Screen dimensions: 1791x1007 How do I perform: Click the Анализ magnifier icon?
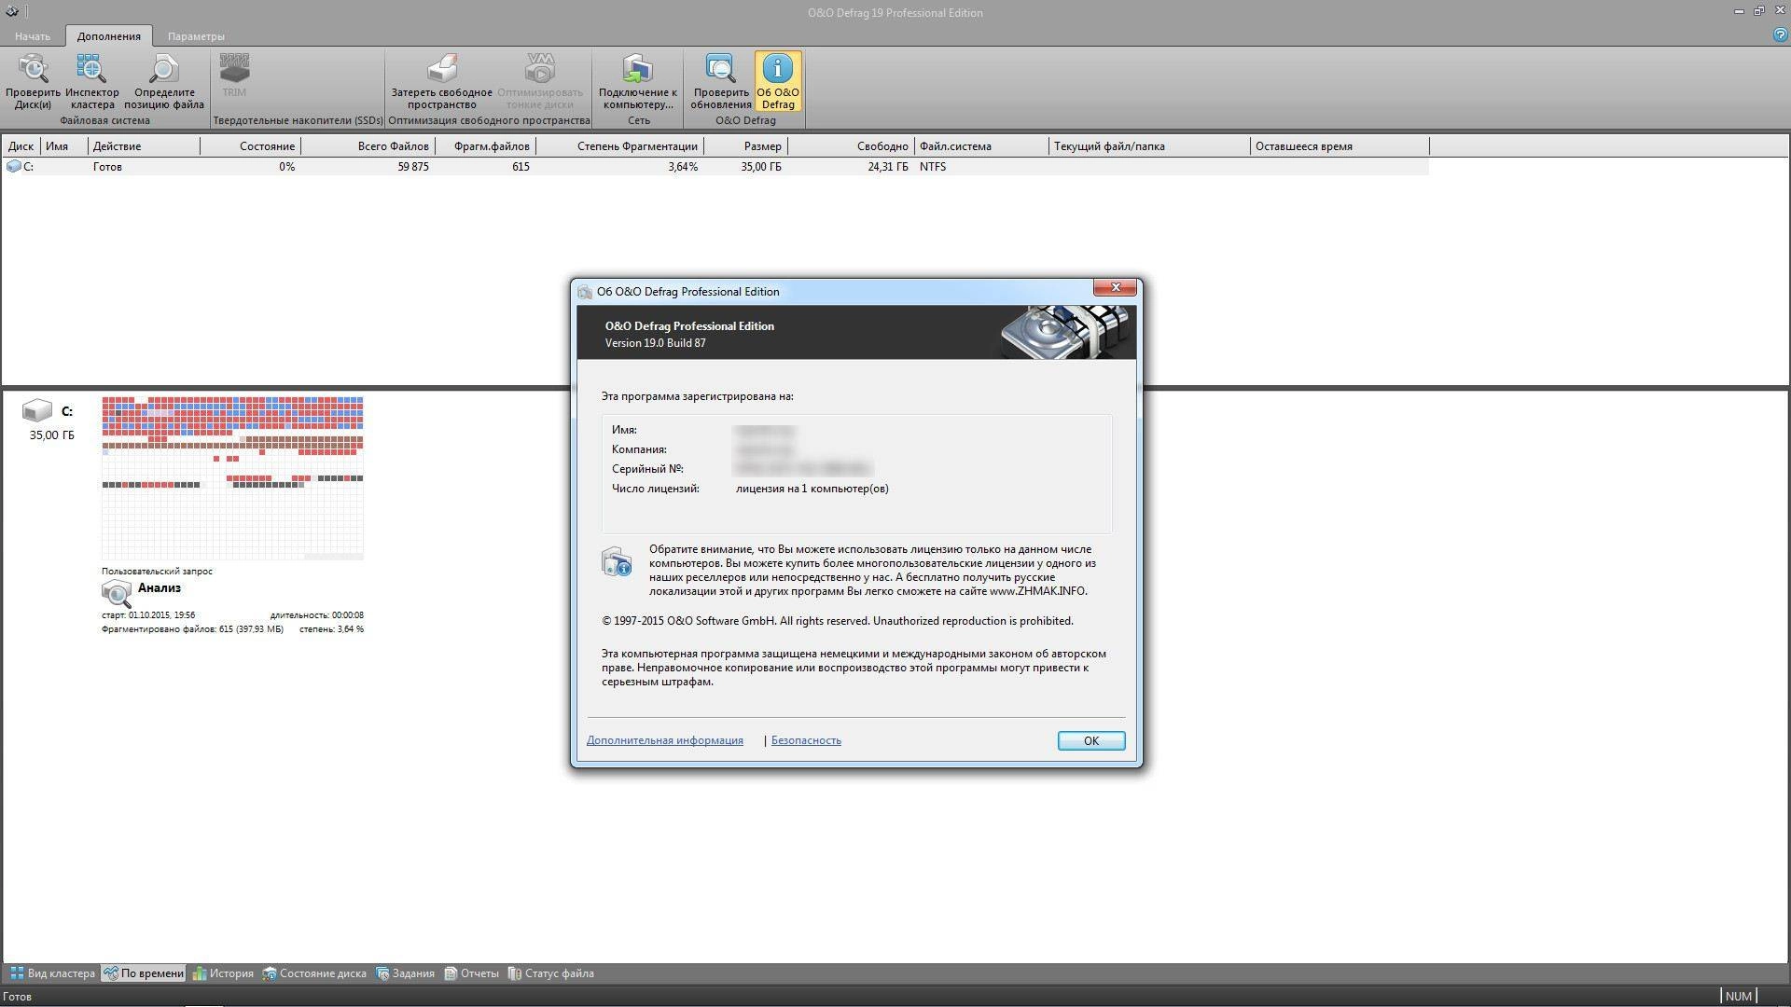coord(117,592)
